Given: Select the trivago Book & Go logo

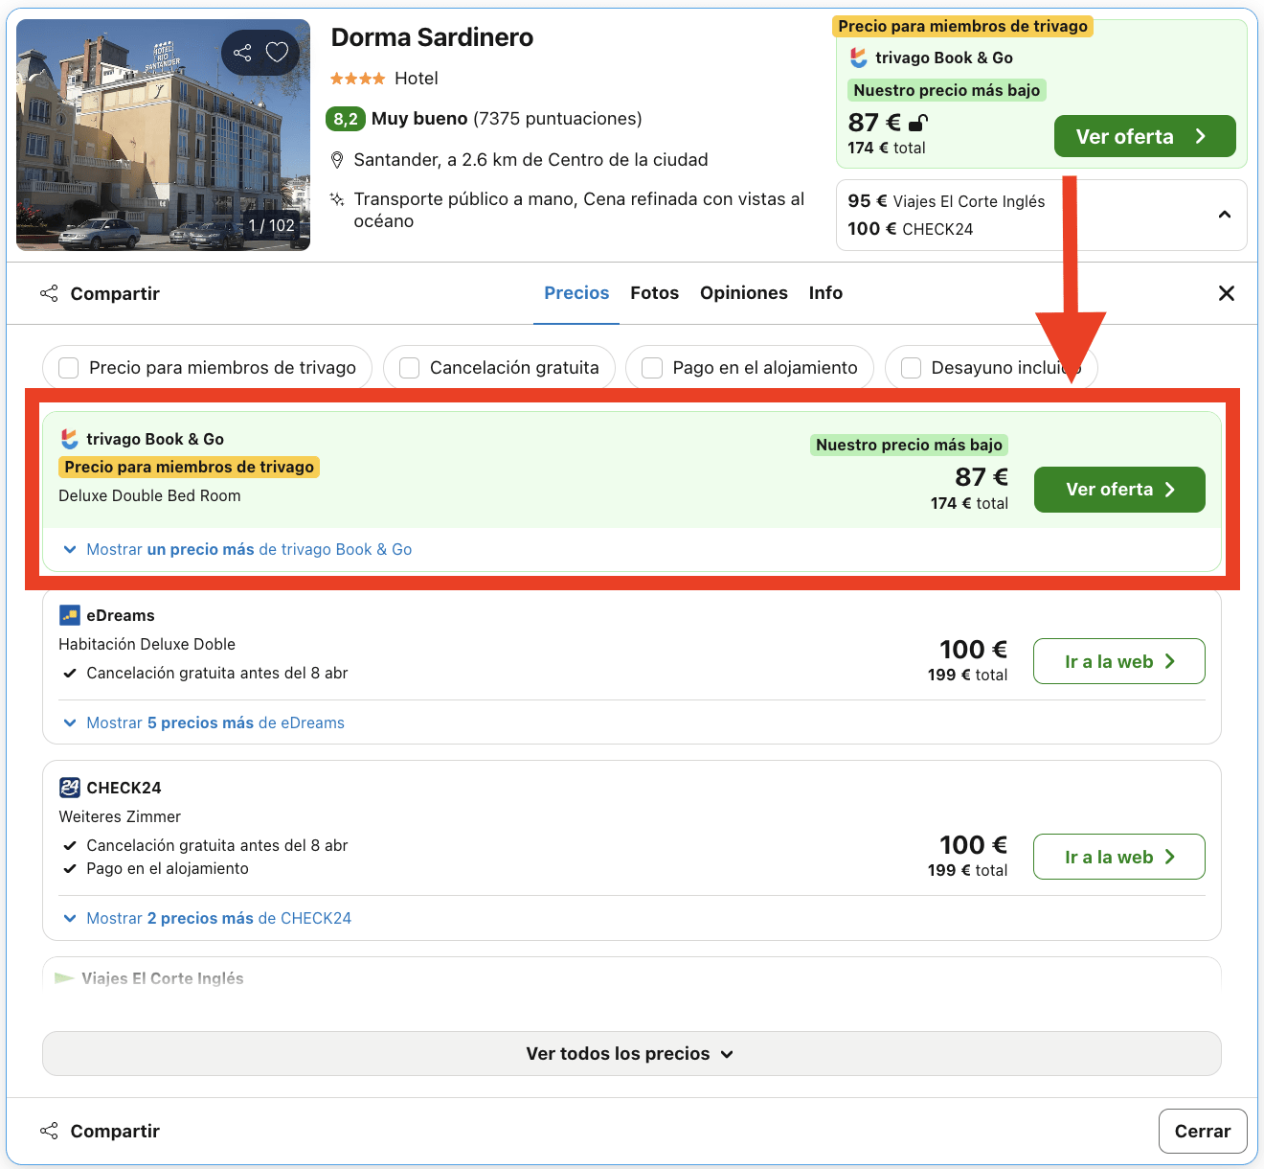Looking at the screenshot, I should (68, 439).
